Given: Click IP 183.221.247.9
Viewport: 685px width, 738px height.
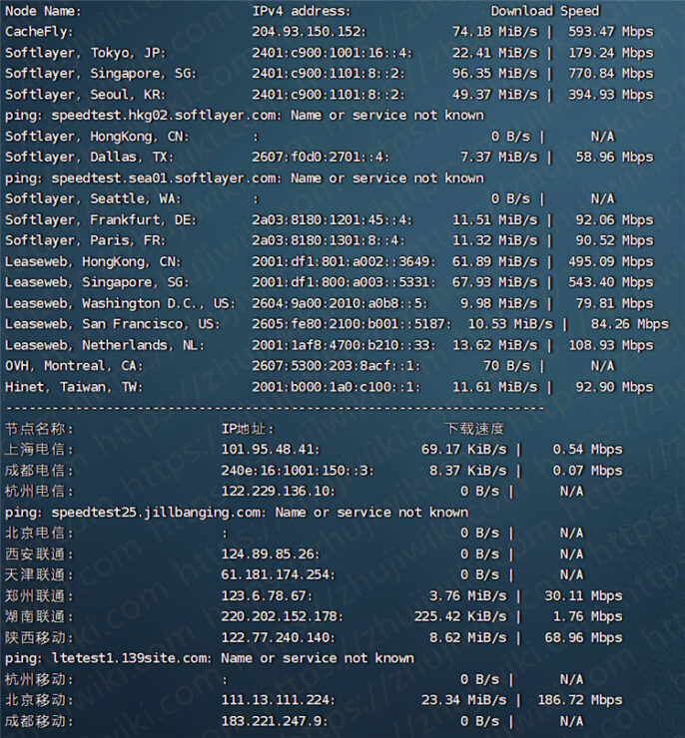Looking at the screenshot, I should [275, 721].
